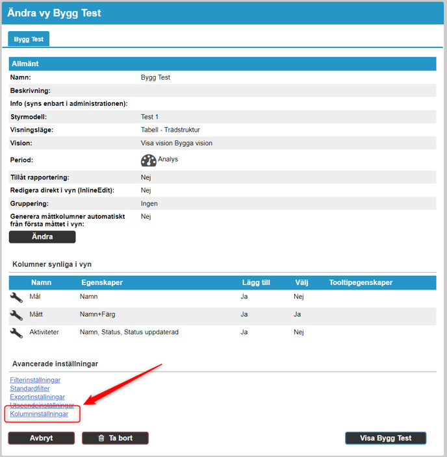This screenshot has width=447, height=457.
Task: Click the wrench icon for Mål row
Action: click(x=16, y=297)
